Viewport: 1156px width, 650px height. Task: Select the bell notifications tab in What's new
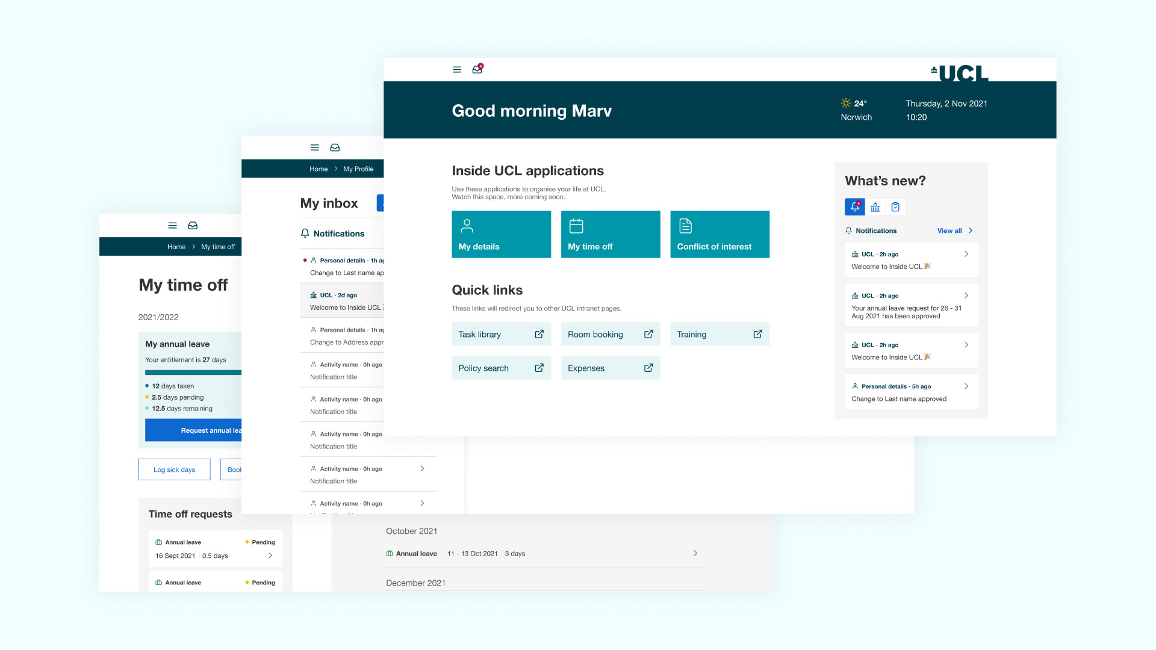(855, 206)
